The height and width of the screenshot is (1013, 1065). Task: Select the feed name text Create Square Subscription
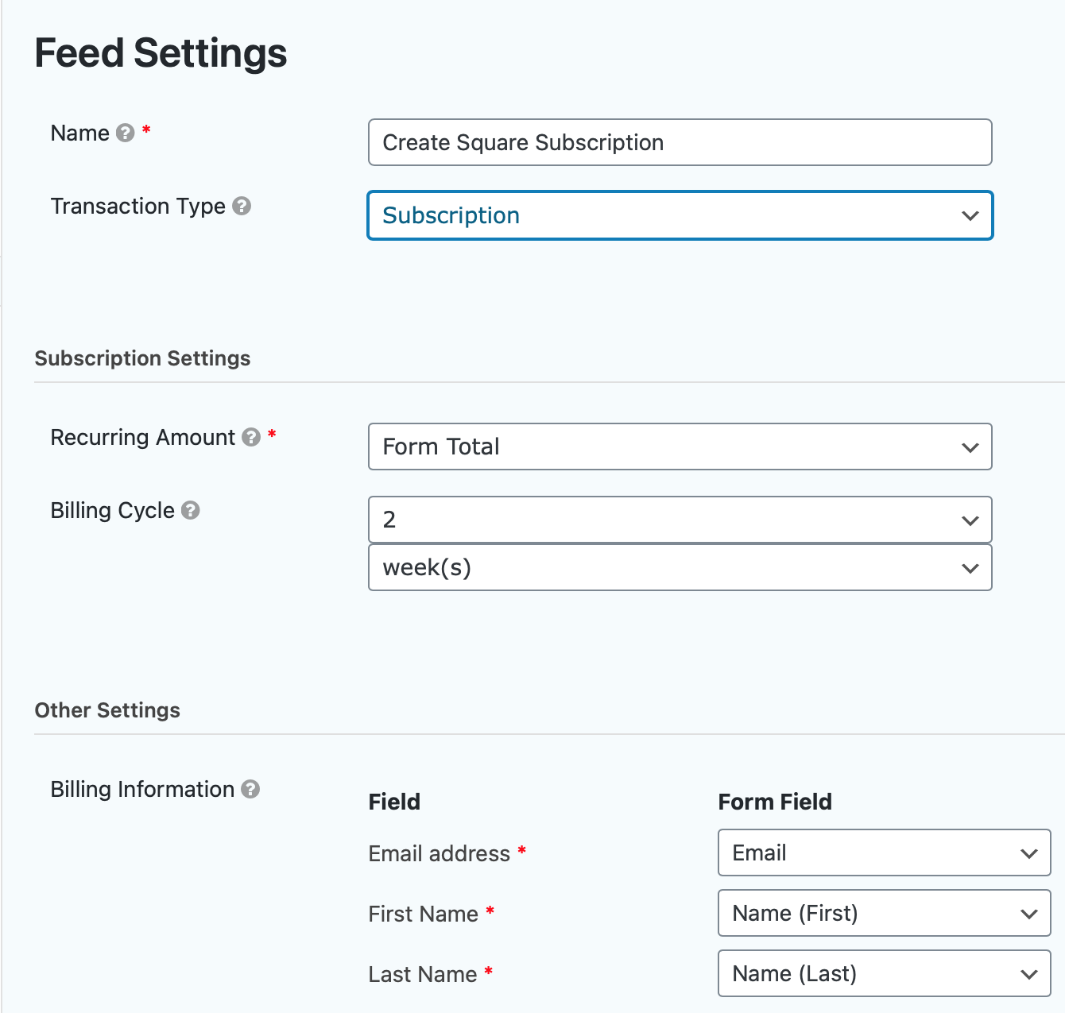tap(523, 142)
